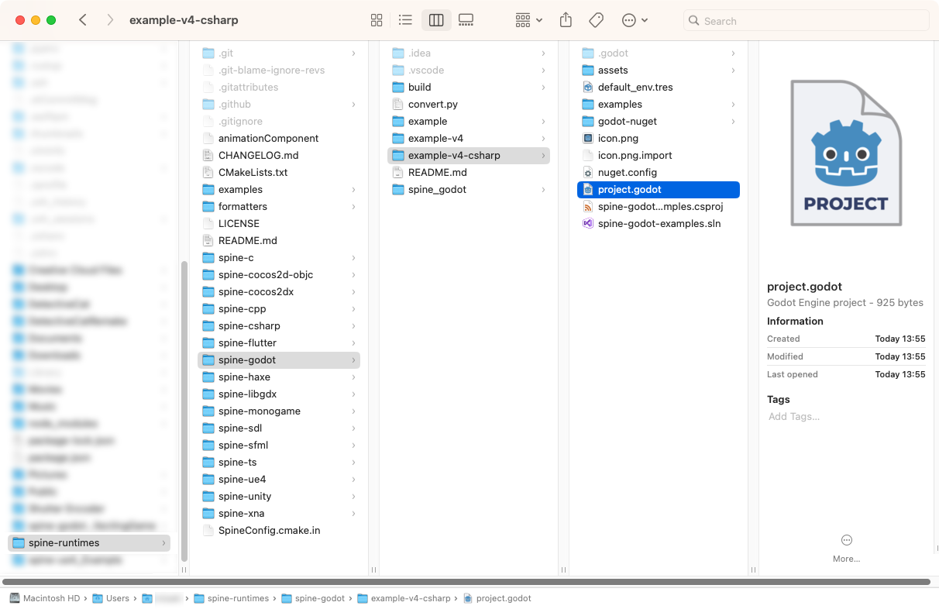Select the convert.py file
Screen dimensions: 939x609
point(432,105)
